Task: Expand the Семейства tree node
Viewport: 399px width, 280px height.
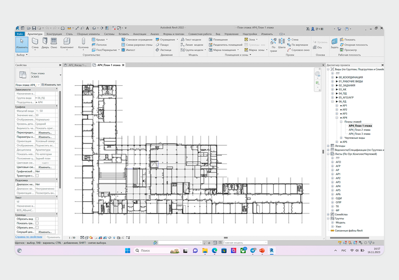Action: [328, 214]
